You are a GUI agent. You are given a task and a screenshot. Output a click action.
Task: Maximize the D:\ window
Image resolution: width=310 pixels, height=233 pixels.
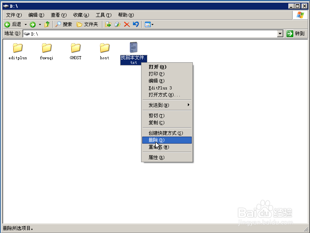click(297, 6)
